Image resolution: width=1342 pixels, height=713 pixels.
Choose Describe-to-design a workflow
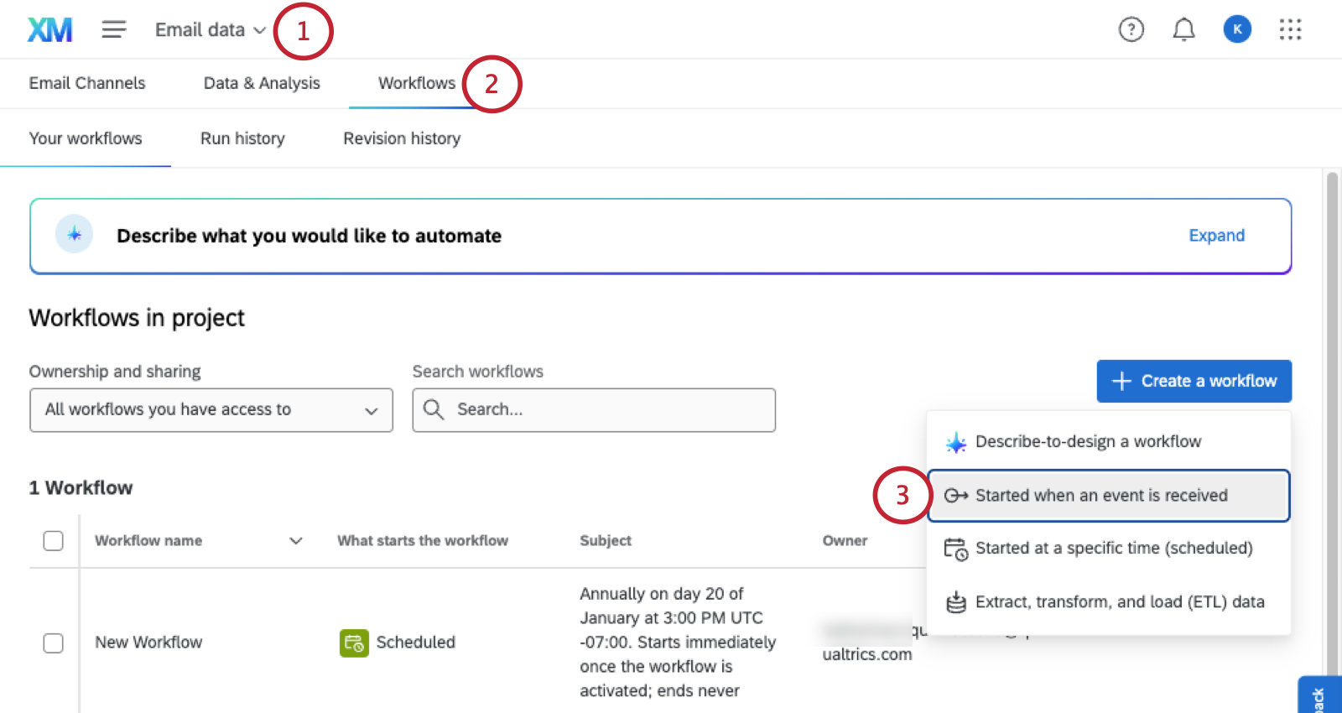point(1109,442)
